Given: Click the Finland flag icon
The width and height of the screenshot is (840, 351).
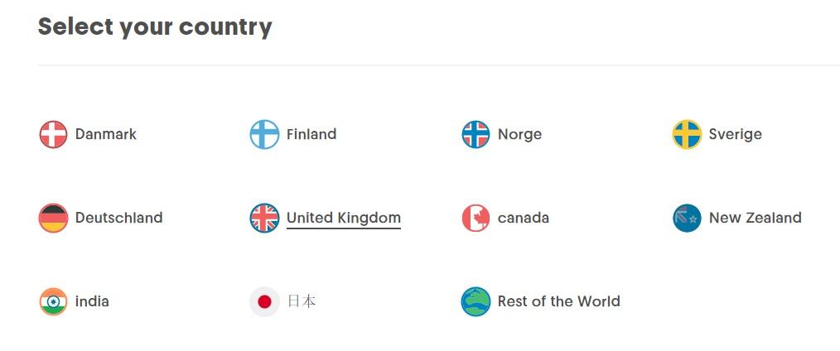Looking at the screenshot, I should (264, 134).
